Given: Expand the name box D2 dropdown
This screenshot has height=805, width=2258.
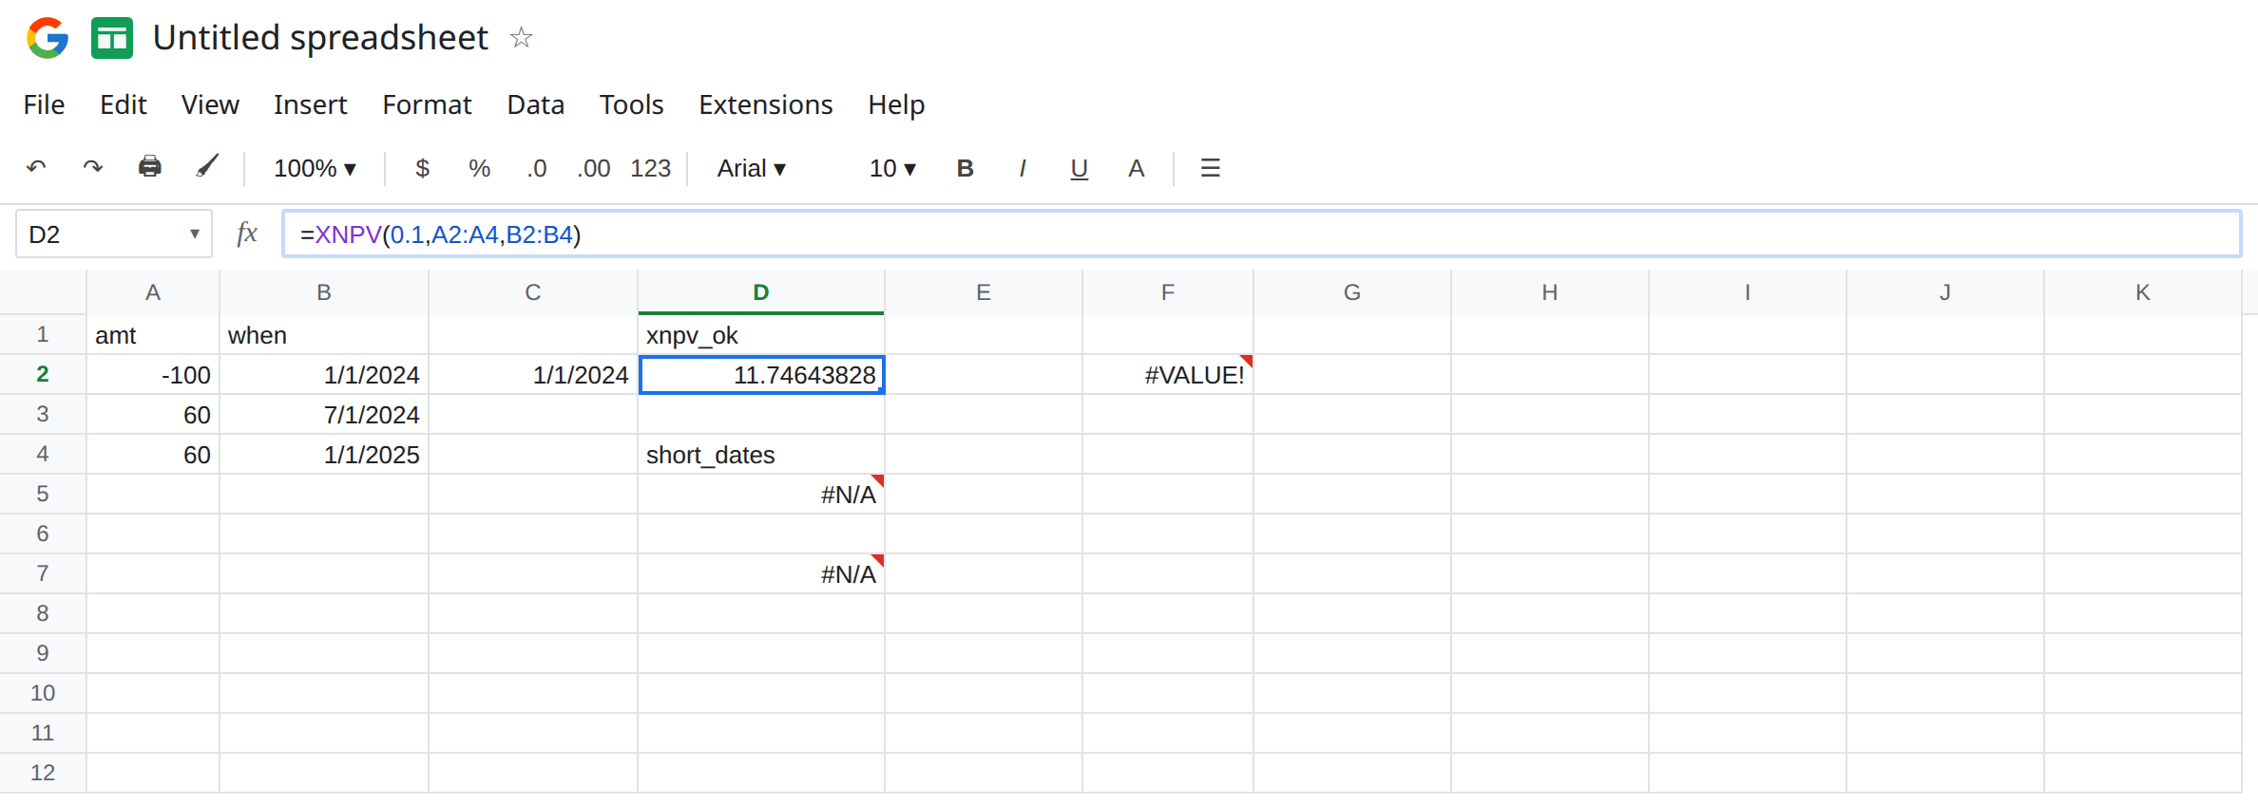Looking at the screenshot, I should [x=194, y=234].
